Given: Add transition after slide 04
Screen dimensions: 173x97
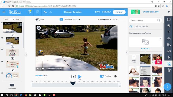Looking at the screenshot, I should point(12,70).
